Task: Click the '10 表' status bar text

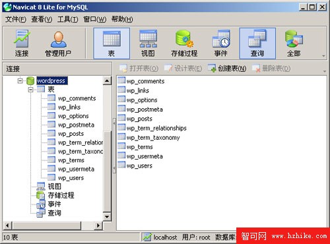Action: point(11,237)
